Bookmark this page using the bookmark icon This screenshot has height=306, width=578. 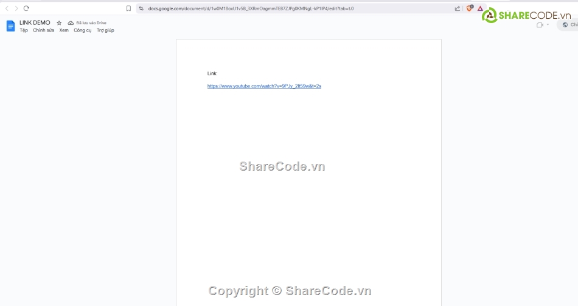128,8
